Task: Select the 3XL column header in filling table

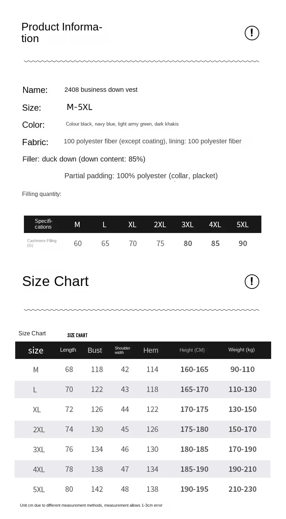Action: tap(188, 225)
